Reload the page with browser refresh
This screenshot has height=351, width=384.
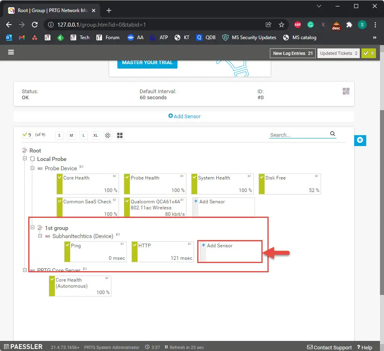pyautogui.click(x=35, y=25)
